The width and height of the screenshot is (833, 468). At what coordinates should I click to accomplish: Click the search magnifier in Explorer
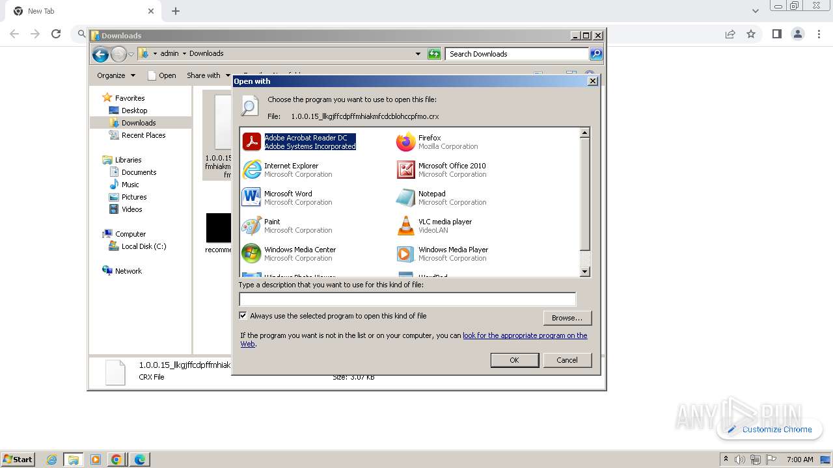click(596, 54)
